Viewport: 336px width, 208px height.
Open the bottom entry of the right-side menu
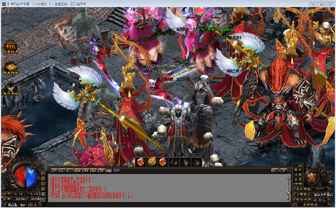point(298,184)
